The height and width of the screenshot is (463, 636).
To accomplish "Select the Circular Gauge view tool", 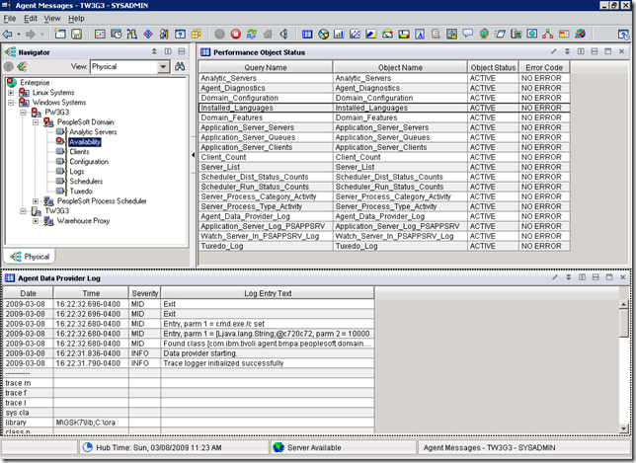I will click(387, 34).
